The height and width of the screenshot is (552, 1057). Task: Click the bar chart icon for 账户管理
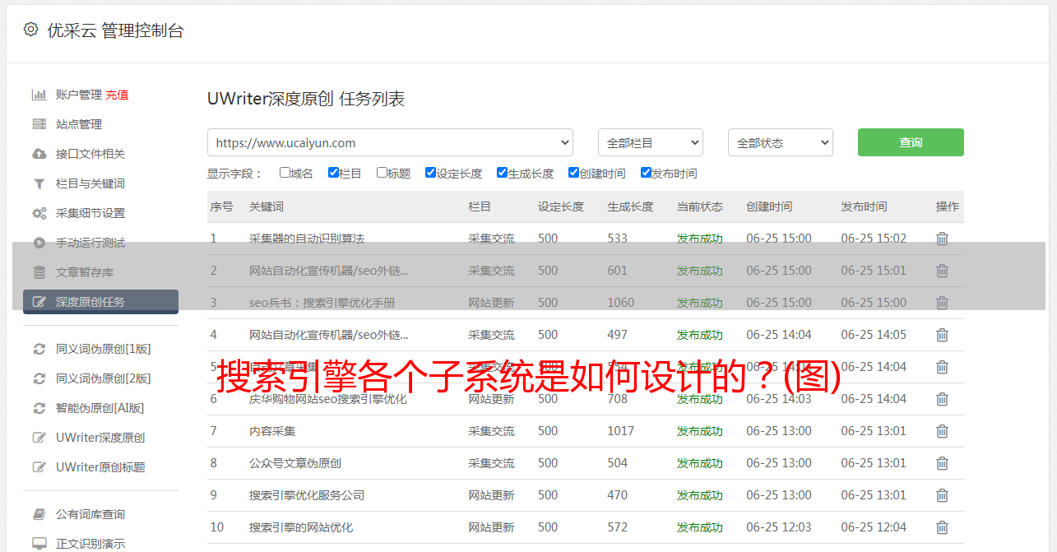point(39,95)
